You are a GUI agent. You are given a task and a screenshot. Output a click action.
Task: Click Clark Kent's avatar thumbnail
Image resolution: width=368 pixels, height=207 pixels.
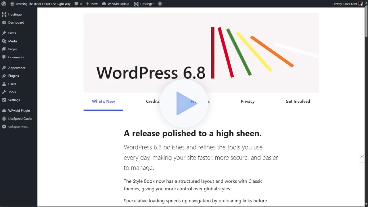[x=361, y=4]
